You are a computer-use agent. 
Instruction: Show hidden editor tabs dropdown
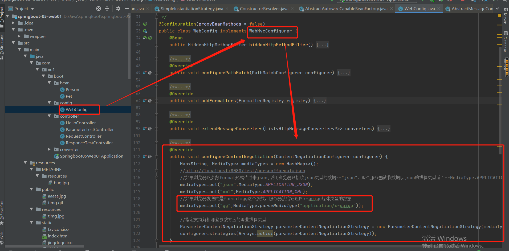[497, 9]
